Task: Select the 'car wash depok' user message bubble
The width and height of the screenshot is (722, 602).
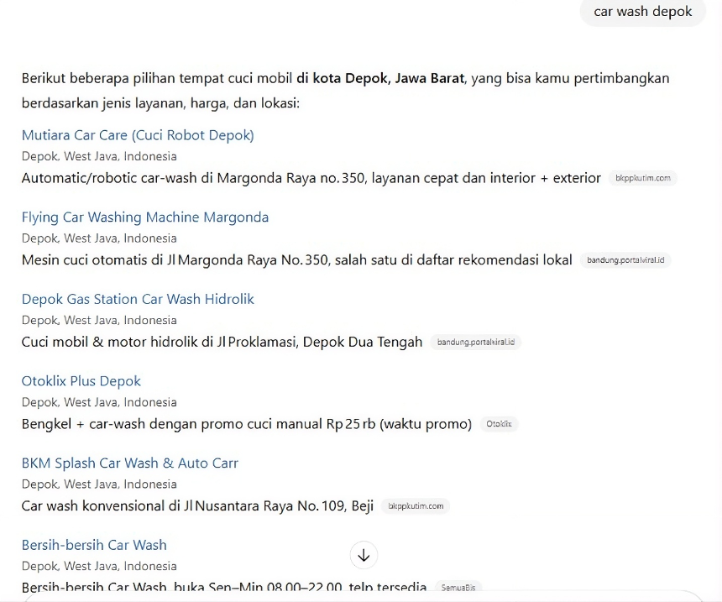Action: 643,12
